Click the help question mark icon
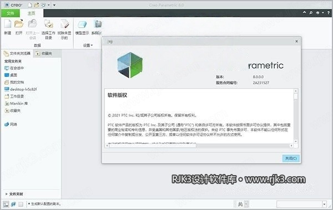 (x=329, y=13)
